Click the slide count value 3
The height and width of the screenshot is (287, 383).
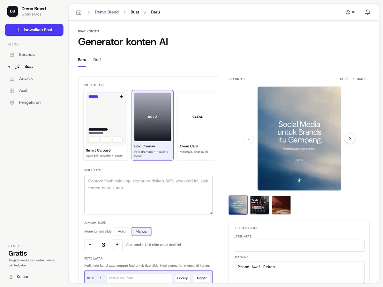[103, 245]
